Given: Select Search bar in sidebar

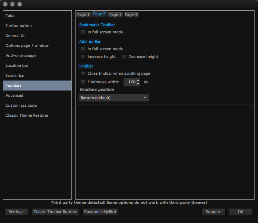Looking at the screenshot, I should pyautogui.click(x=37, y=75).
